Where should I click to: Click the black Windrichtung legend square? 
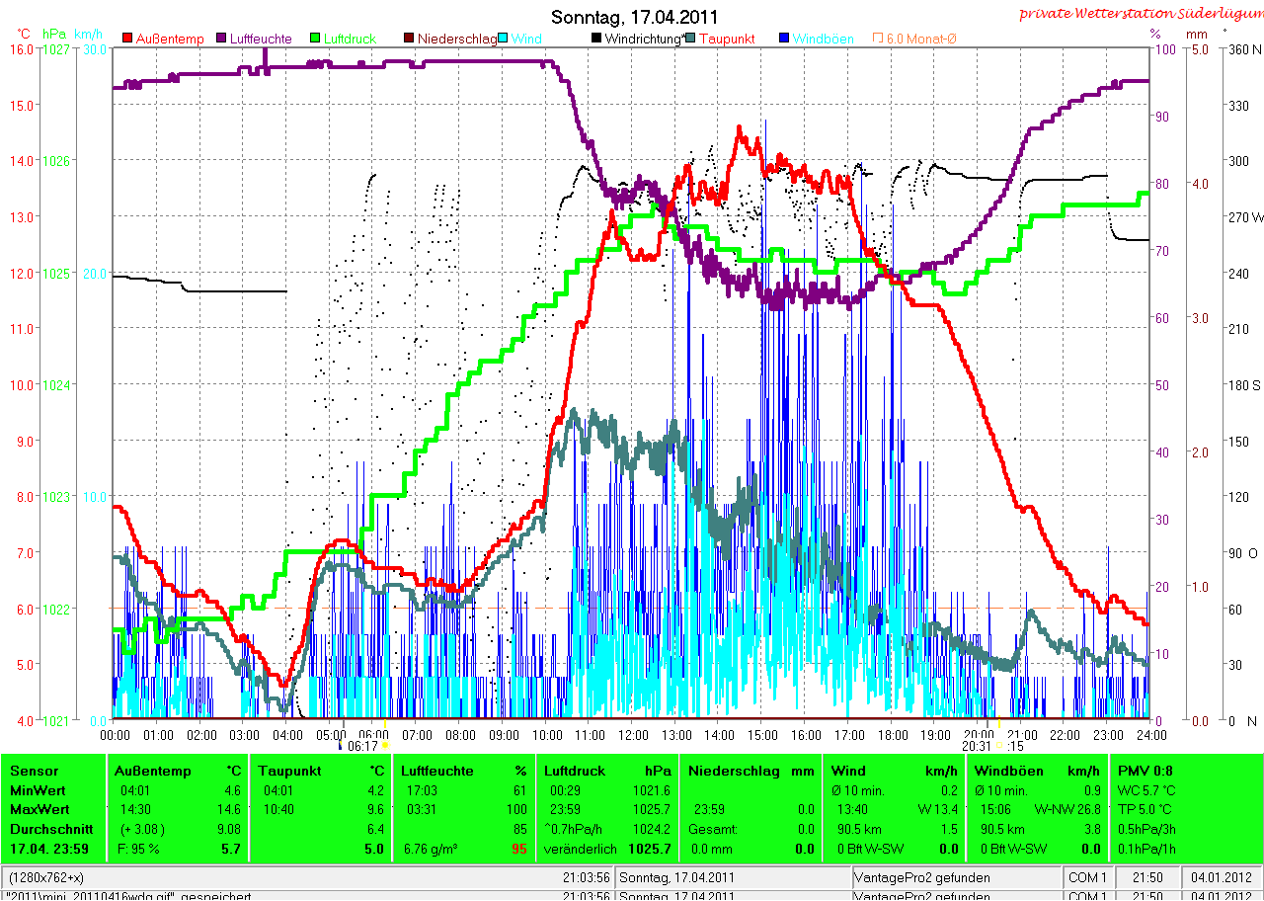(x=596, y=39)
